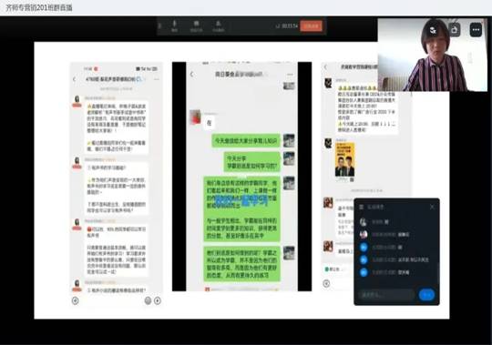The image size is (492, 345).
Task: Click the pop-out icon on presenter video
Action: (x=455, y=30)
